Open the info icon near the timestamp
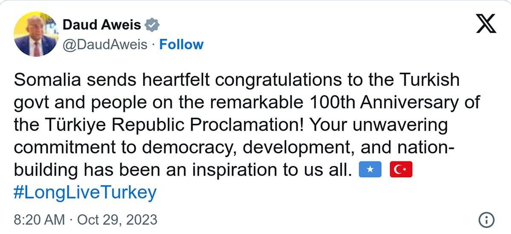 (486, 220)
